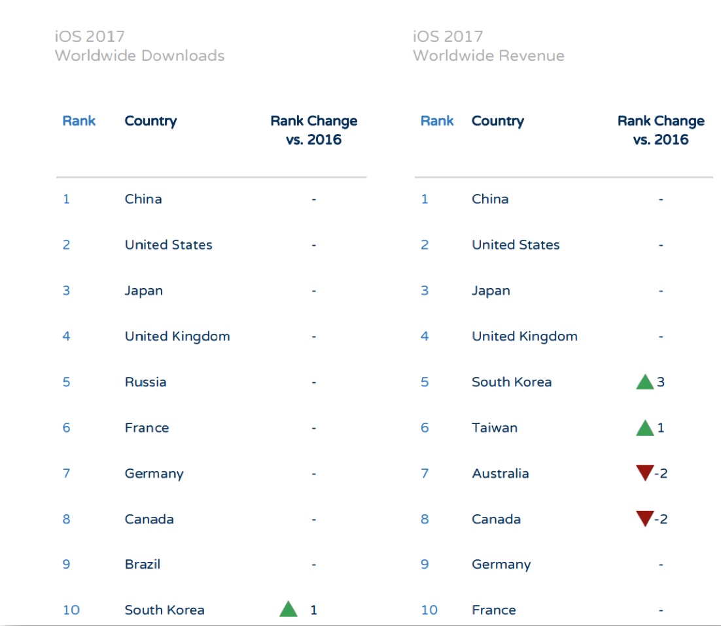This screenshot has width=721, height=626.
Task: Click Japan in the downloads table
Action: pos(143,291)
